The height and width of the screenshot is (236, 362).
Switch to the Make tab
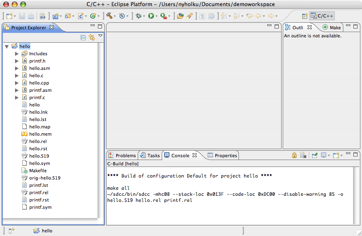pyautogui.click(x=332, y=28)
